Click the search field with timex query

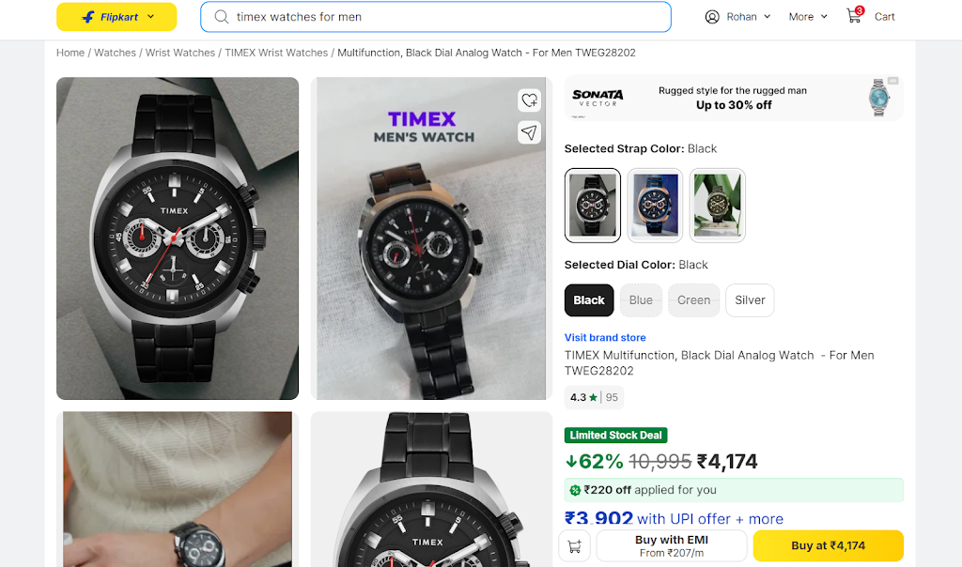click(x=436, y=17)
